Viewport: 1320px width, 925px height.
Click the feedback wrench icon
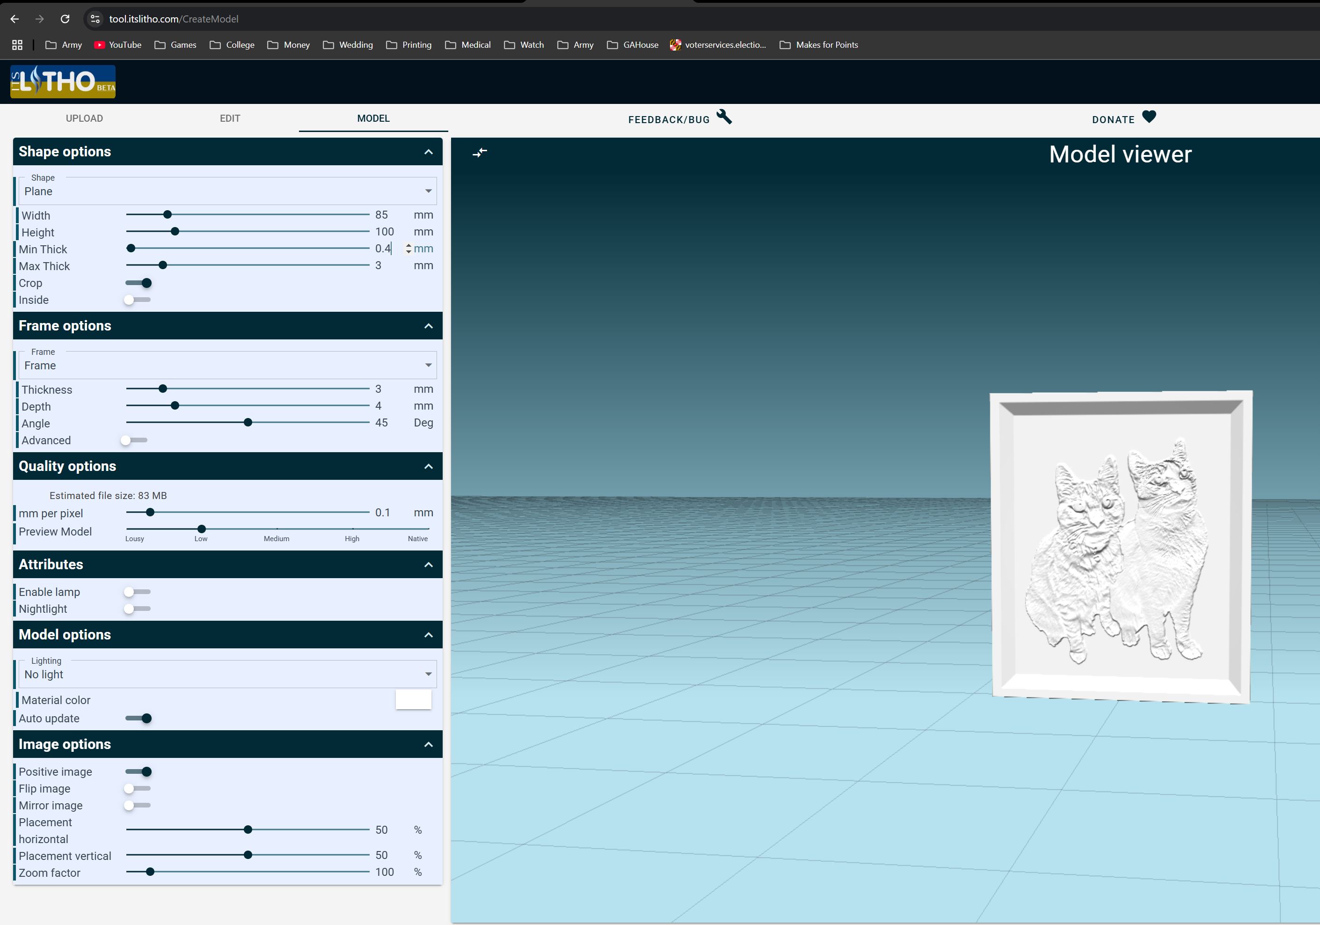point(724,117)
